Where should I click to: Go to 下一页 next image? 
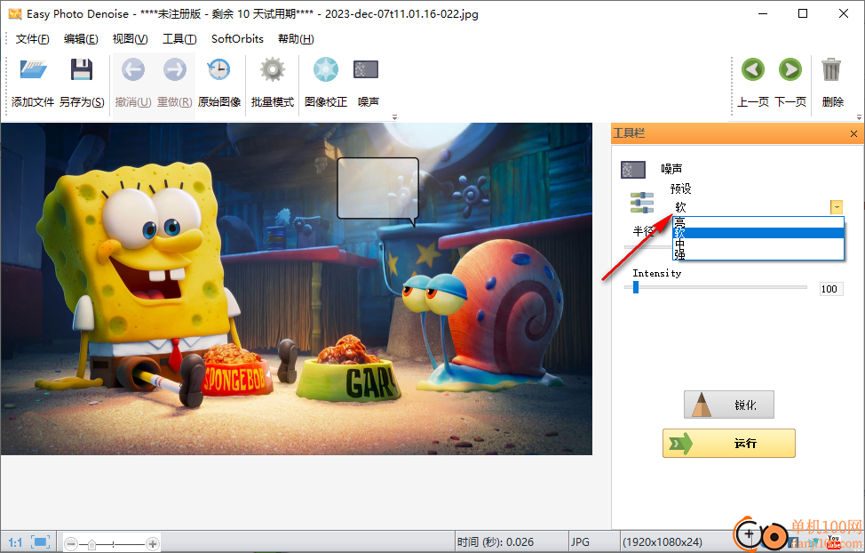[790, 69]
